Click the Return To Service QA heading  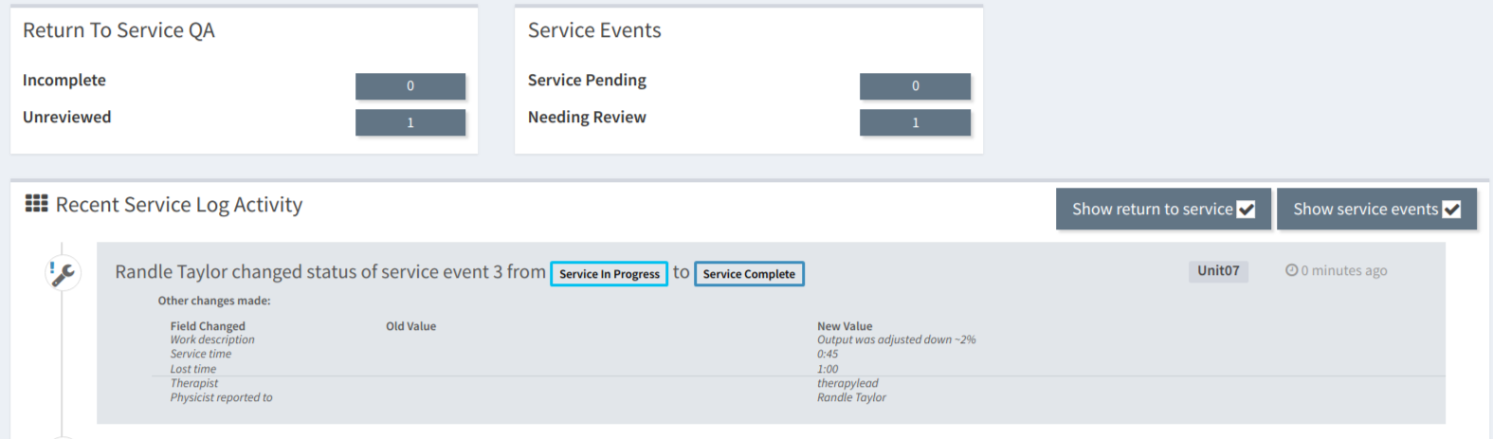(118, 30)
